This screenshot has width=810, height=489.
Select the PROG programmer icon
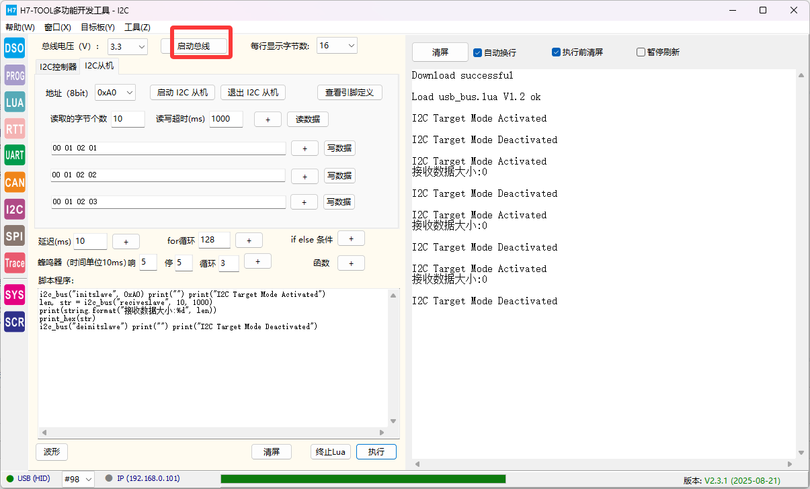[x=14, y=75]
